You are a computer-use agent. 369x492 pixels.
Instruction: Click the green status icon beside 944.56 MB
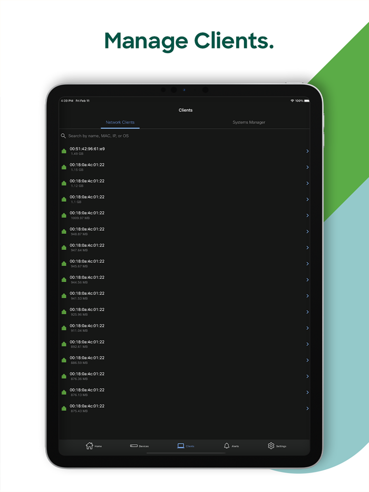tap(64, 280)
